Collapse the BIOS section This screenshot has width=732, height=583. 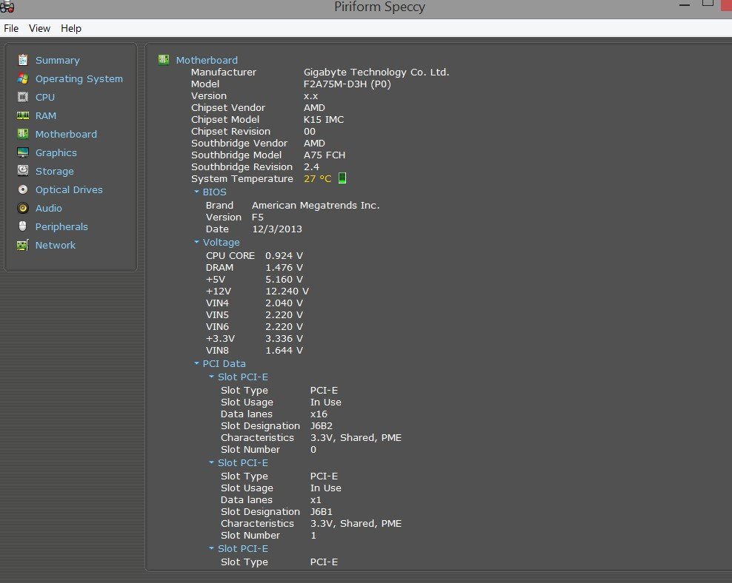tap(196, 192)
